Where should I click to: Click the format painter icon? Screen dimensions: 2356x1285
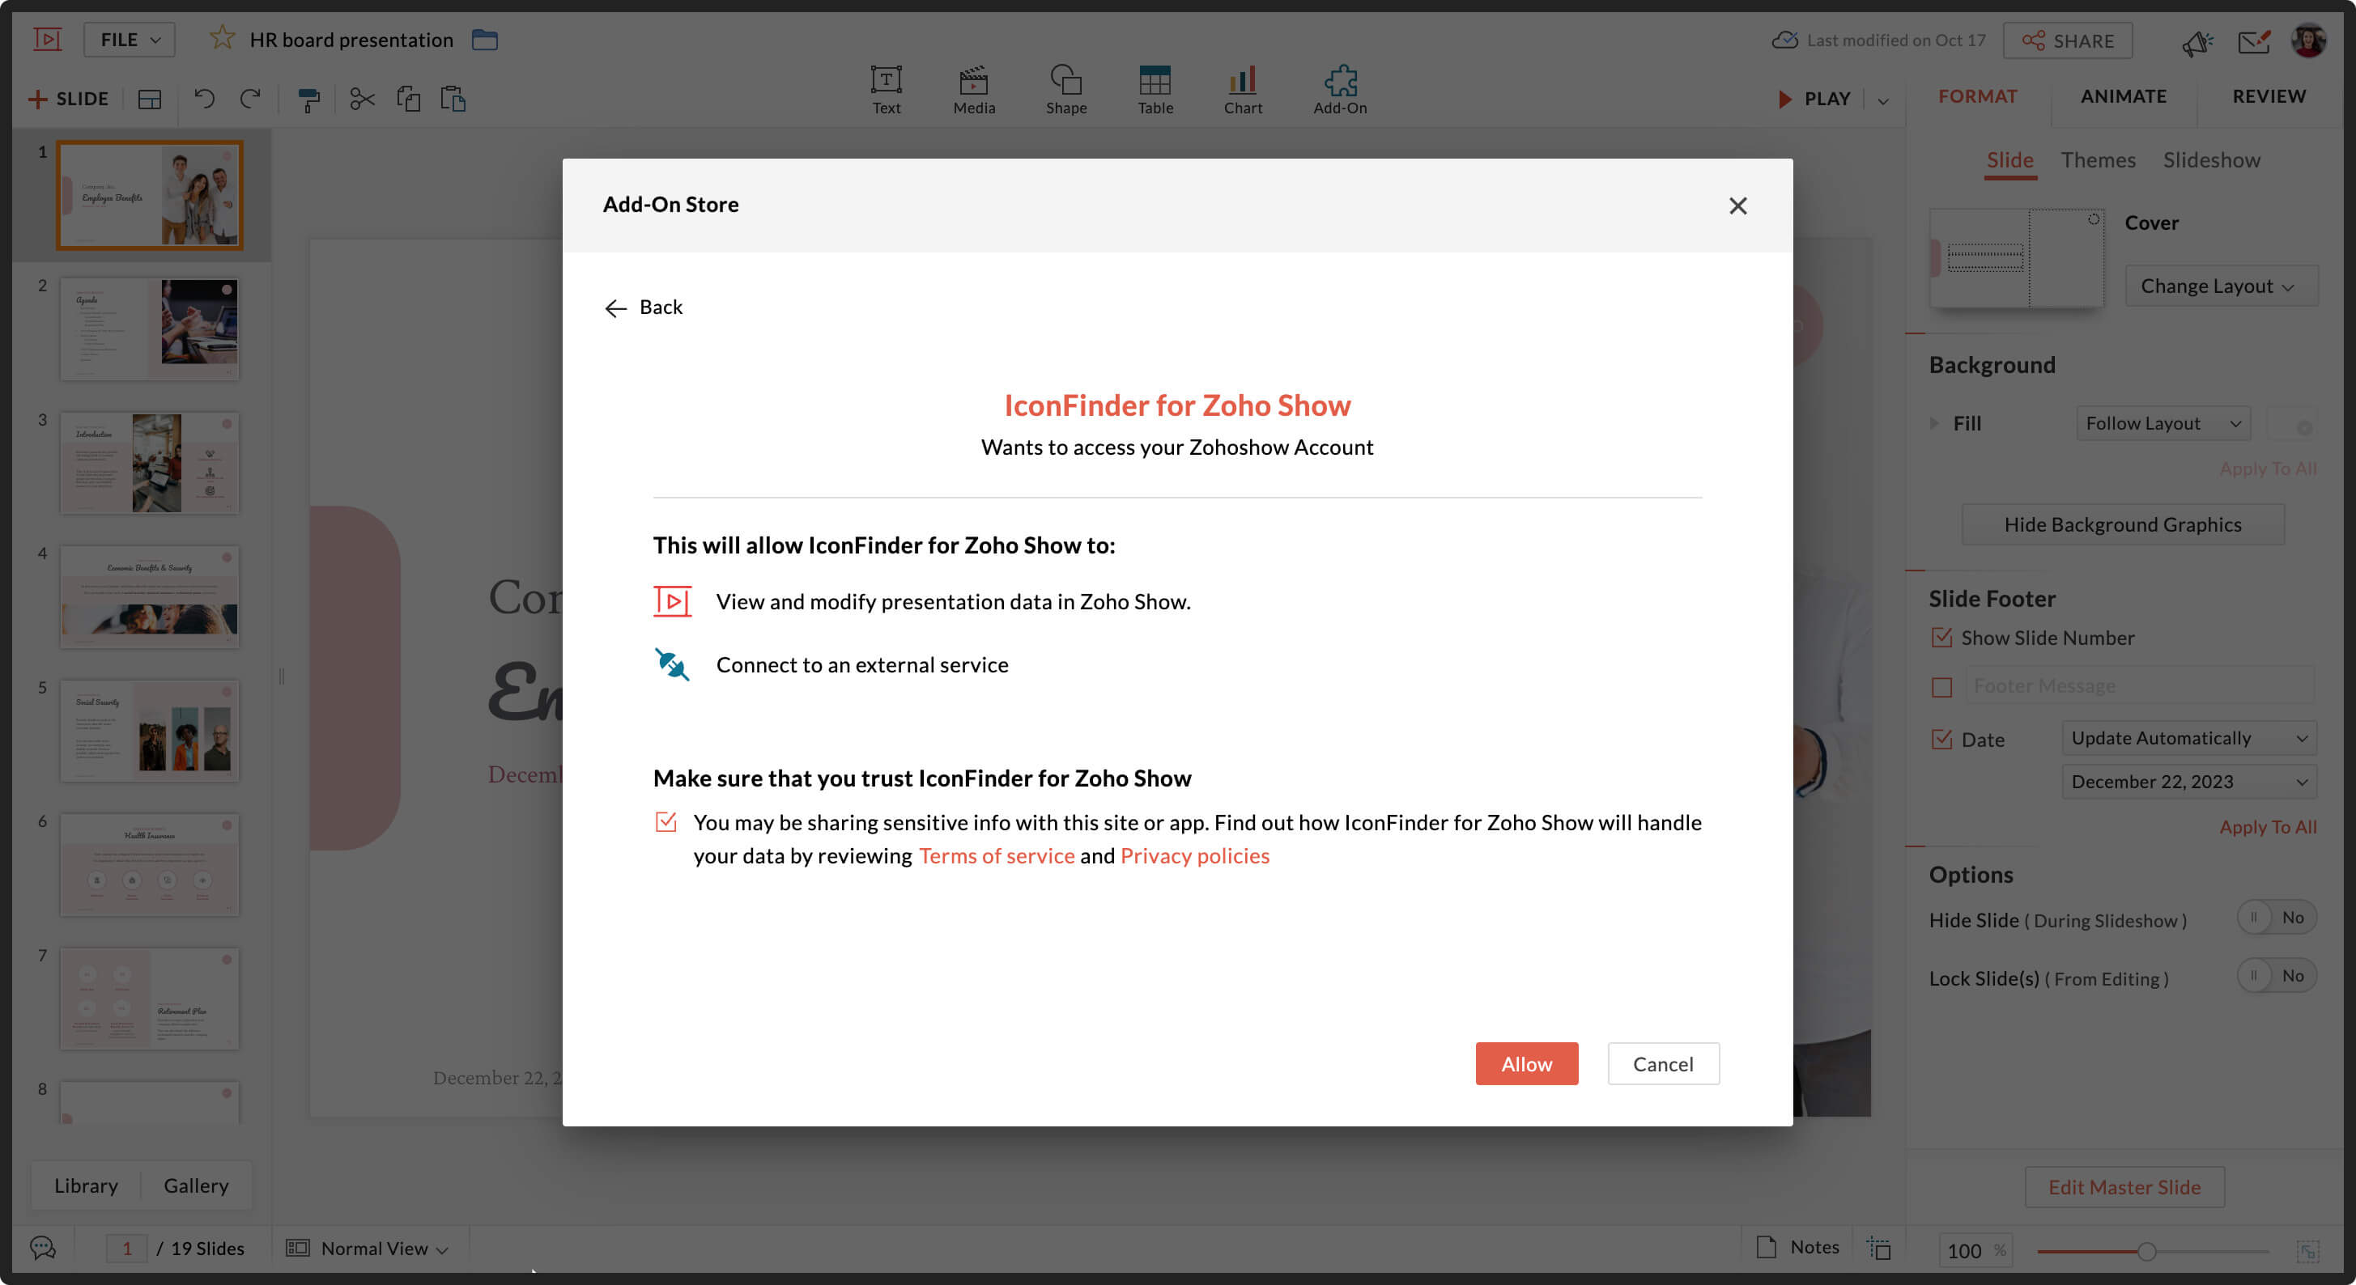coord(309,99)
